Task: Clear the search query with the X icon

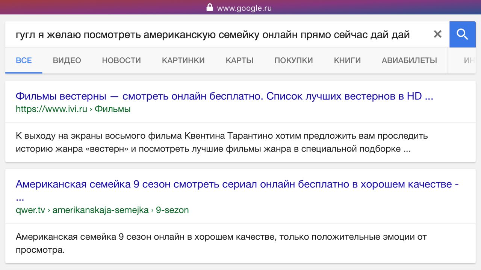Action: pyautogui.click(x=437, y=34)
